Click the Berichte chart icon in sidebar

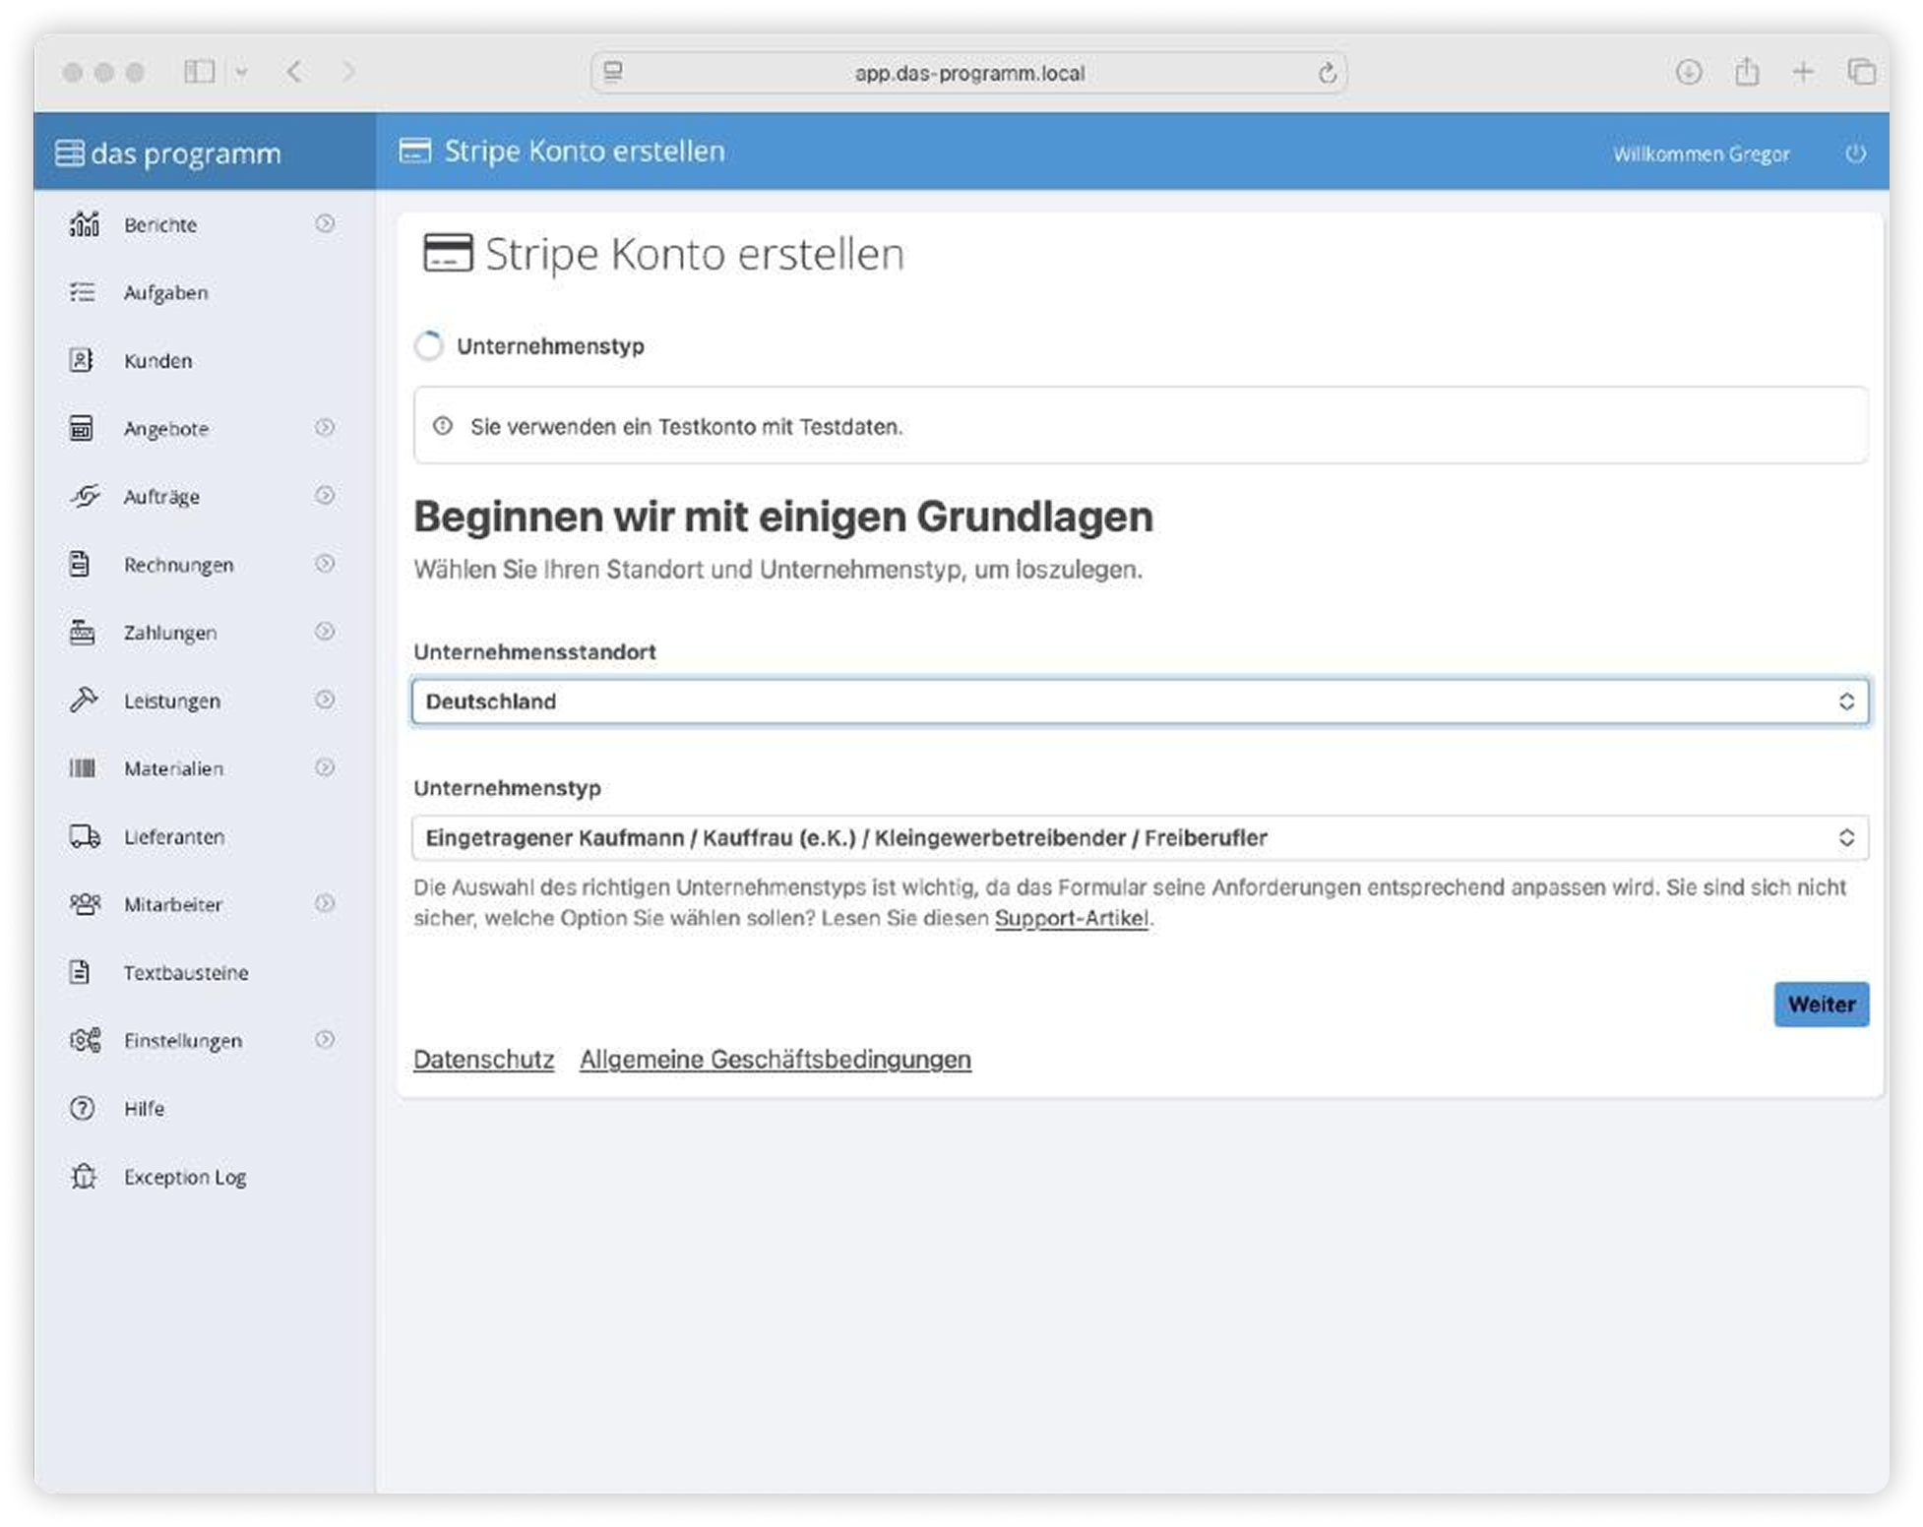tap(85, 224)
